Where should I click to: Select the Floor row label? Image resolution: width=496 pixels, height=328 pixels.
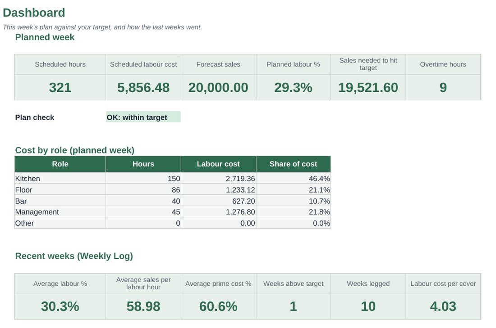[23, 190]
